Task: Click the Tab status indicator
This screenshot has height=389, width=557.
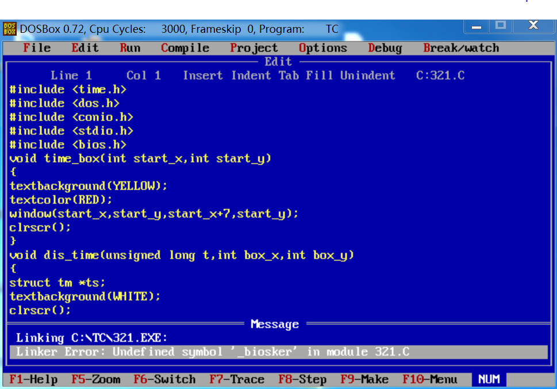Action: [289, 75]
